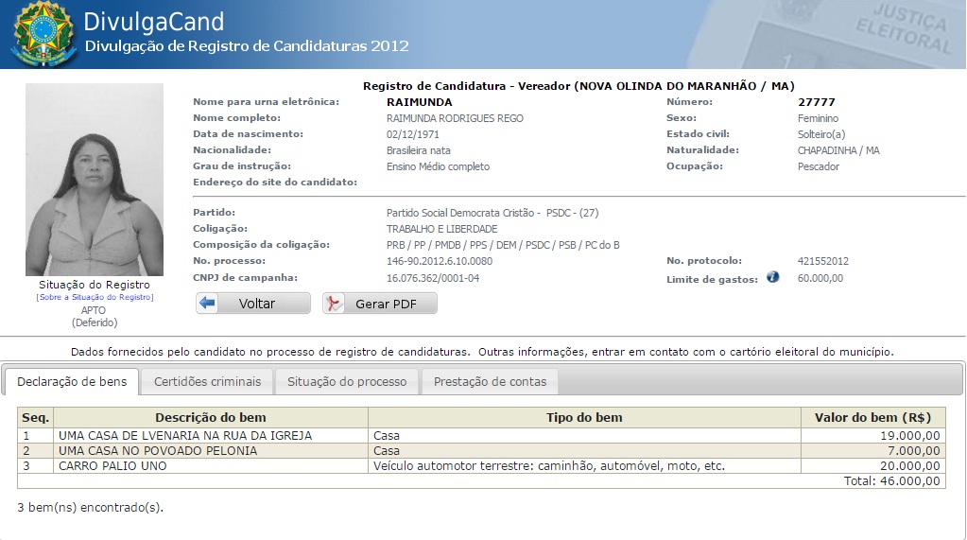
Task: Click the full name RAIMUNDA RODRIGUES REGO
Action: (x=455, y=118)
